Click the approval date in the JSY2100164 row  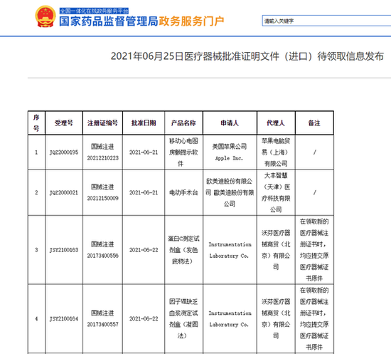(144, 318)
